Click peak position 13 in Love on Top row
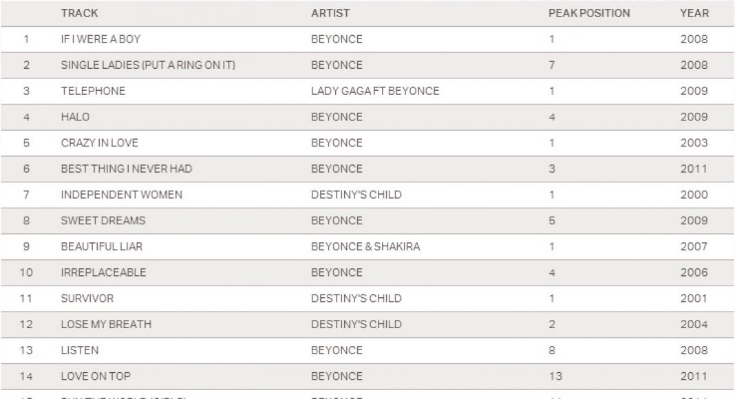 pos(555,376)
